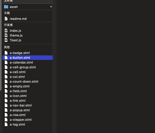Choose a-col.stml from the file list
This screenshot has height=133, width=155.
coord(28,77)
